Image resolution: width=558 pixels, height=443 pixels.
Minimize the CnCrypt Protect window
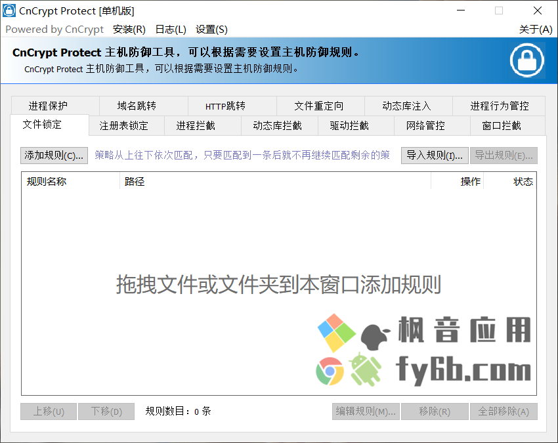click(x=461, y=11)
